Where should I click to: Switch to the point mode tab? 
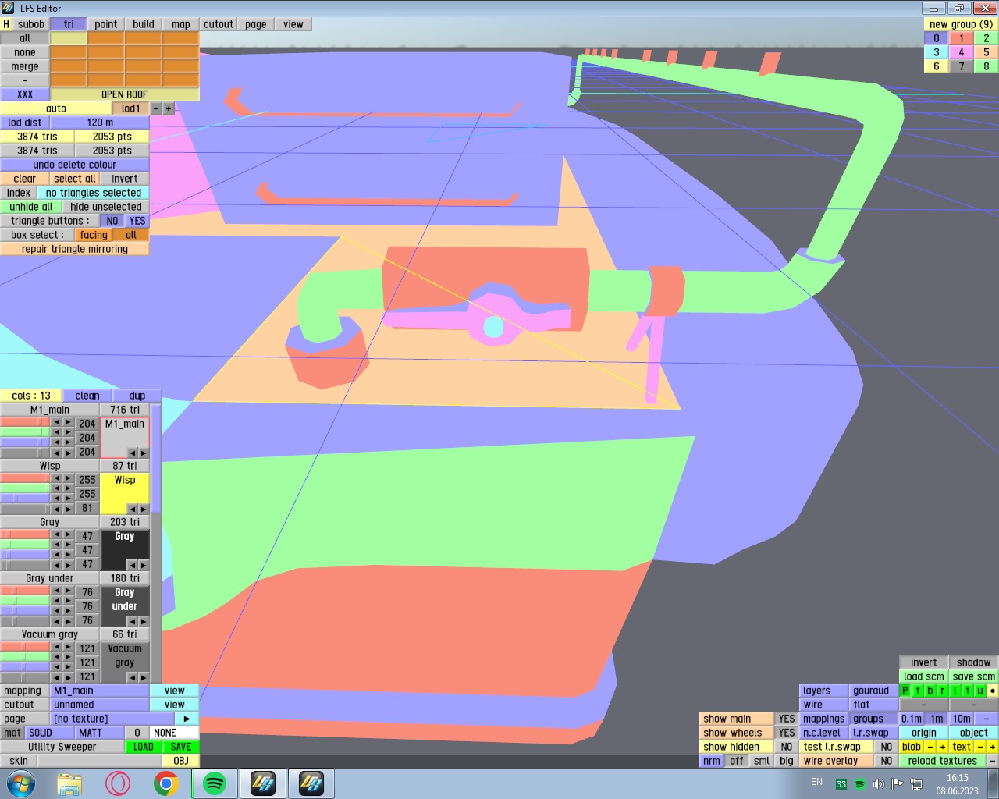pos(106,24)
